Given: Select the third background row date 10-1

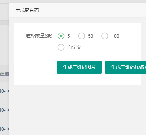Looking at the screenshot, I should click(x=4, y=129).
